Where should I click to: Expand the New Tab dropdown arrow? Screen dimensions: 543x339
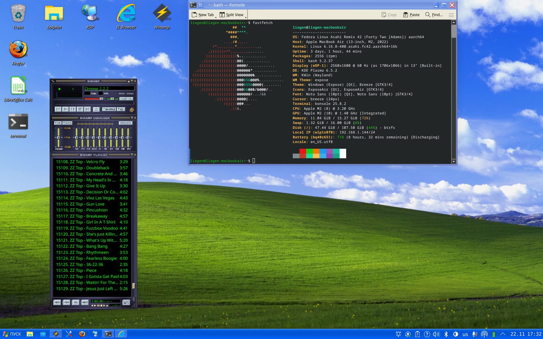tap(216, 17)
